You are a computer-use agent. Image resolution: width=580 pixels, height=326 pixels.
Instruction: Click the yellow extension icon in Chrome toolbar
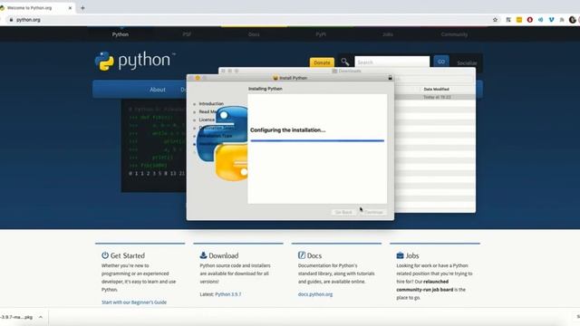tap(519, 20)
